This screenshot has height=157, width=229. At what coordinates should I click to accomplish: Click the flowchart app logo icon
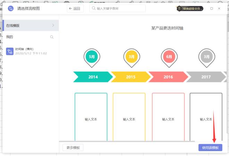click(10, 8)
